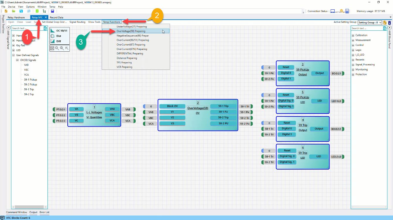Expand the Calibration block category
The image size is (393, 220).
pos(353,35)
